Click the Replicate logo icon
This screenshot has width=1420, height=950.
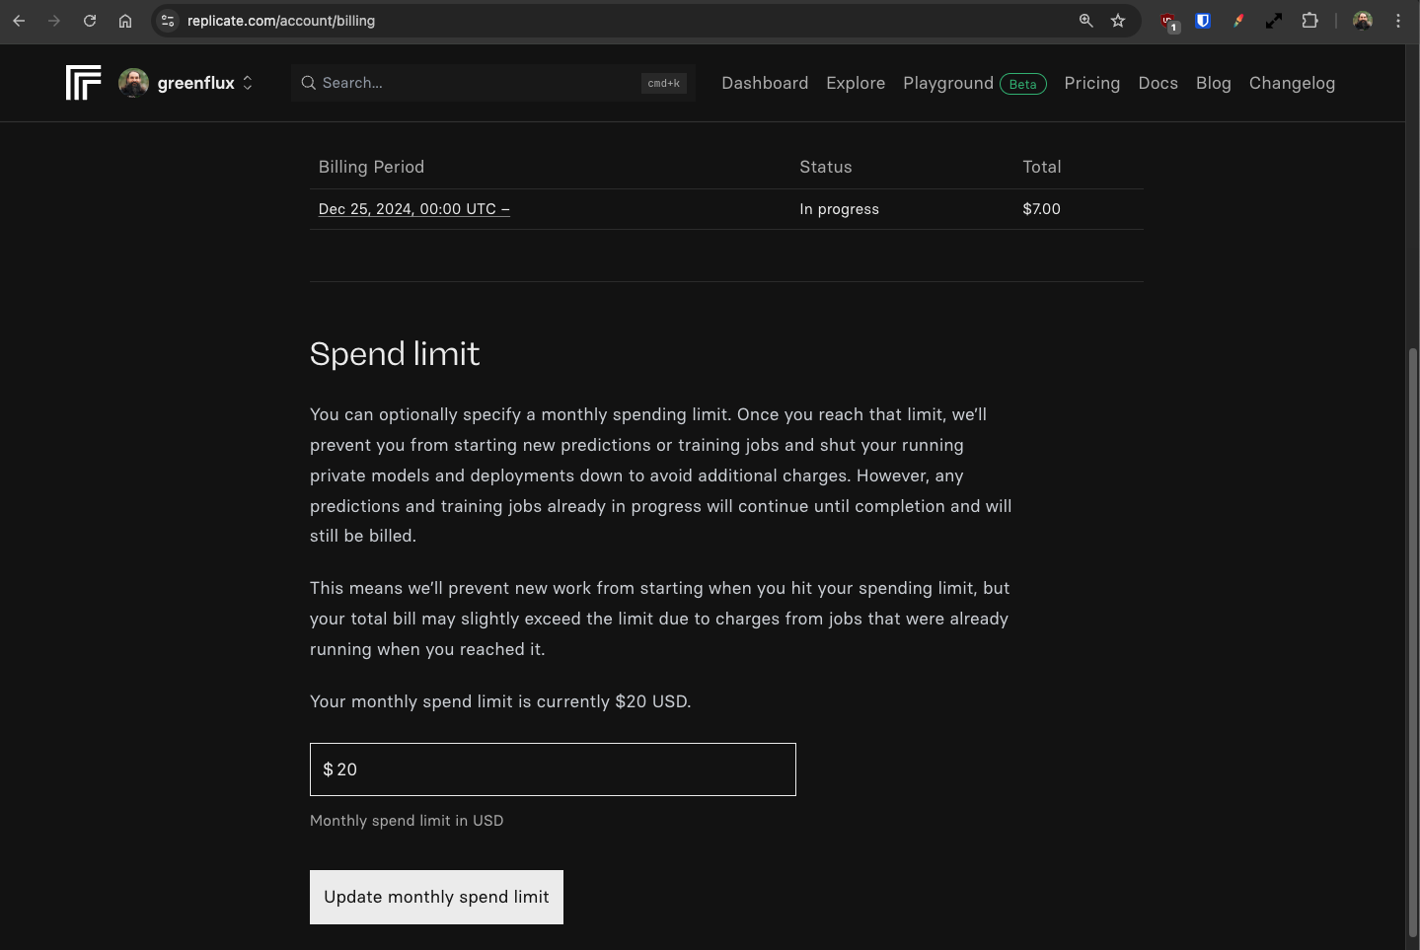pyautogui.click(x=83, y=83)
